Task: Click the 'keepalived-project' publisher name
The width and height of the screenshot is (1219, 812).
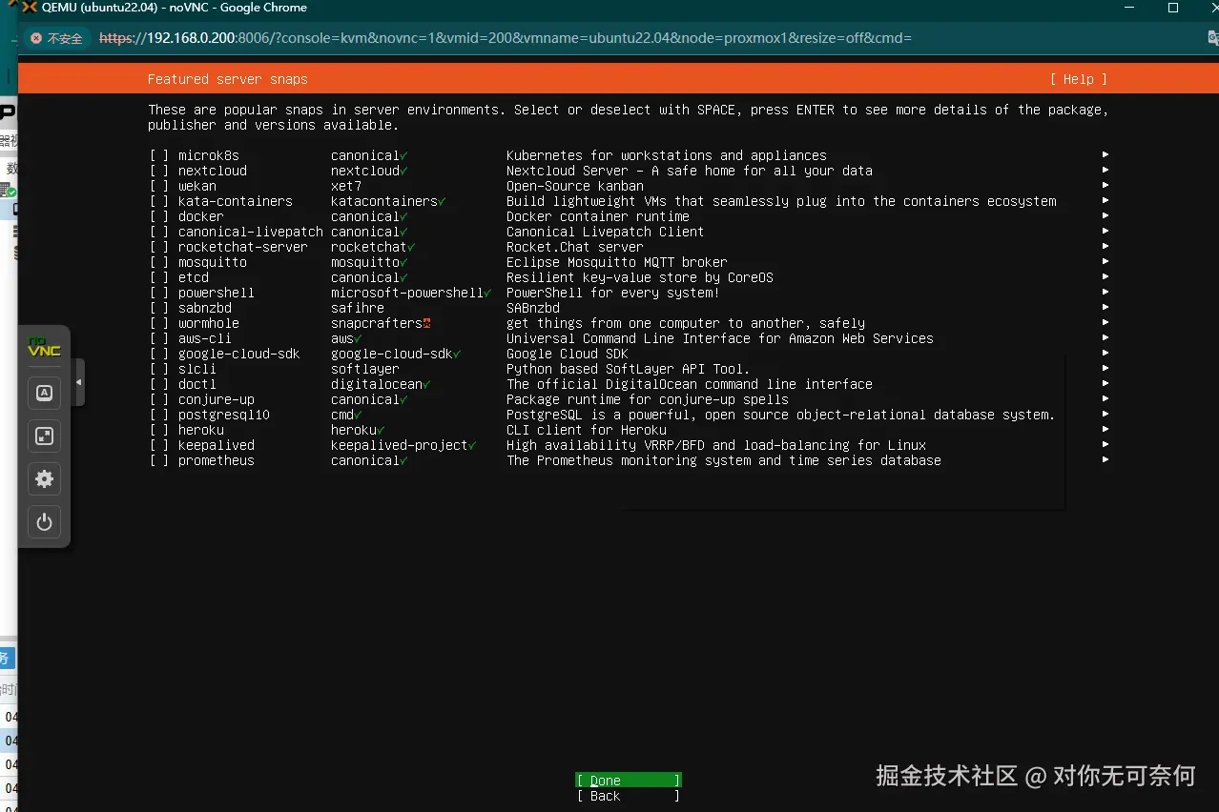Action: point(400,445)
